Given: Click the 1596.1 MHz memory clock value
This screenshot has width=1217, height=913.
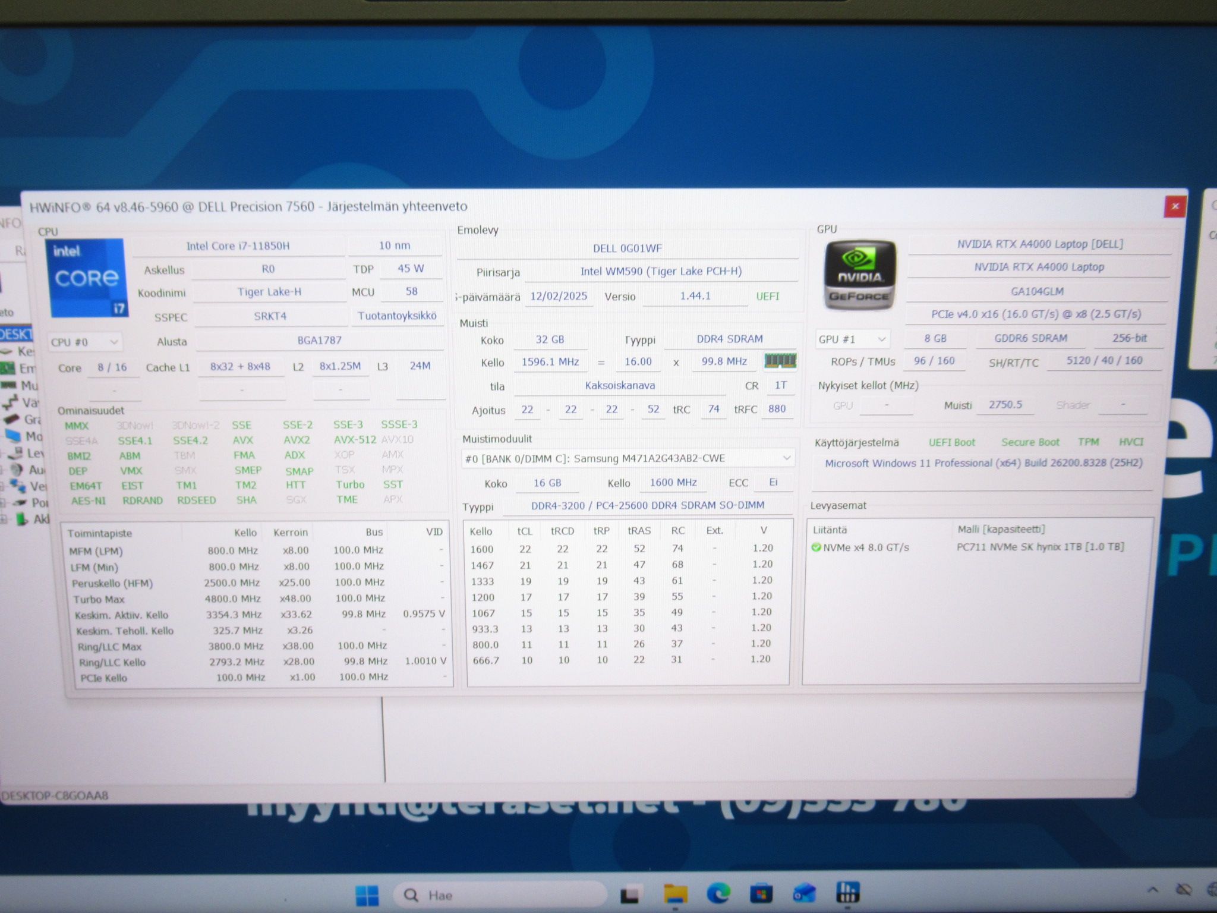Looking at the screenshot, I should (550, 362).
